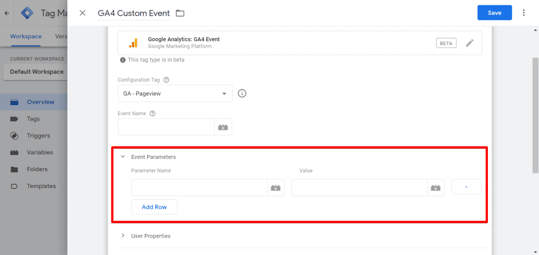Screen dimensions: 539x255
Task: Click the help icon beside Configuration Tag label
Action: [x=166, y=79]
